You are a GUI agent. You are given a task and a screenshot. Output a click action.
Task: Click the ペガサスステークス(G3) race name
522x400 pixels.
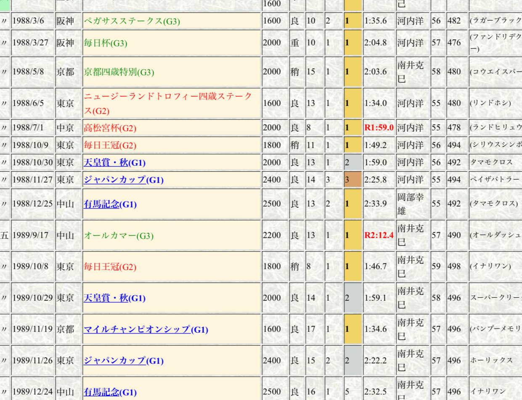point(132,21)
